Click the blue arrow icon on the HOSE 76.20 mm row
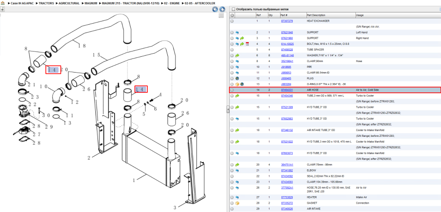The image size is (441, 212). [237, 188]
